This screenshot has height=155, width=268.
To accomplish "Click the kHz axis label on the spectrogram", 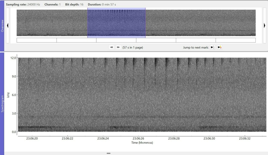I will [x=9, y=95].
